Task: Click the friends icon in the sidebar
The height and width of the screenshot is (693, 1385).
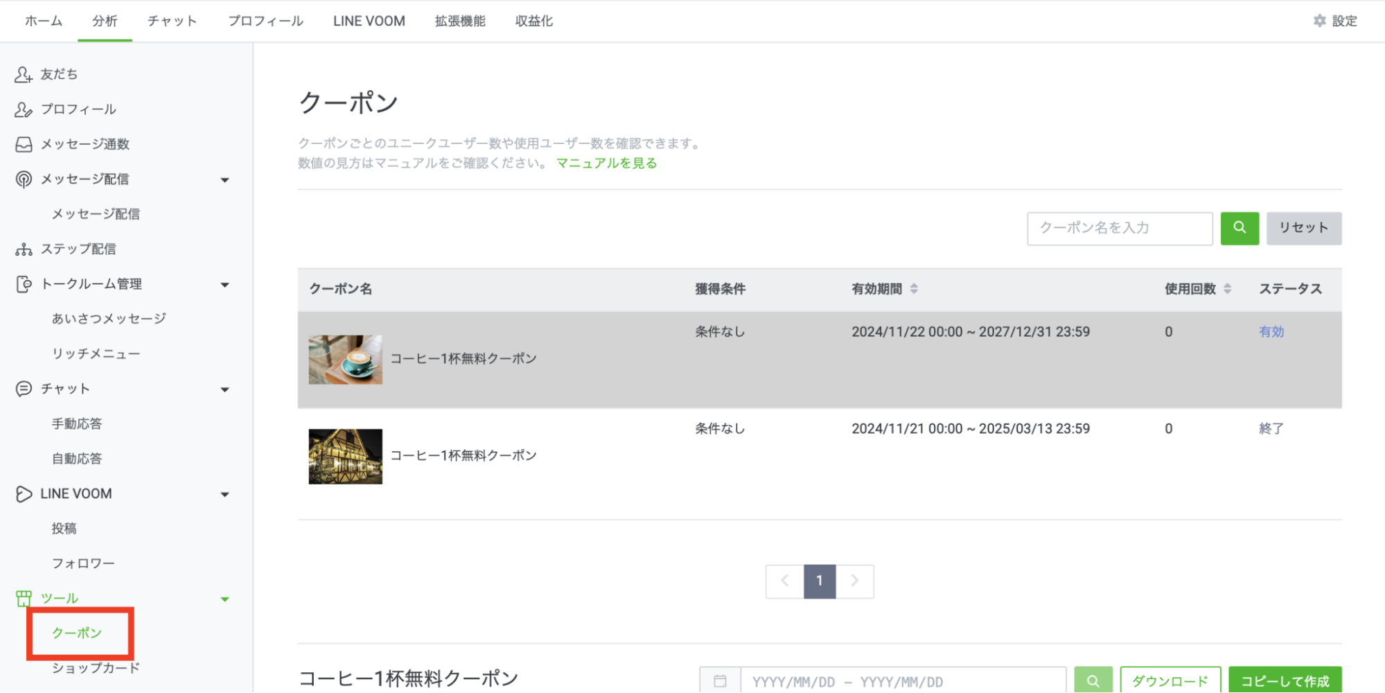Action: point(24,74)
